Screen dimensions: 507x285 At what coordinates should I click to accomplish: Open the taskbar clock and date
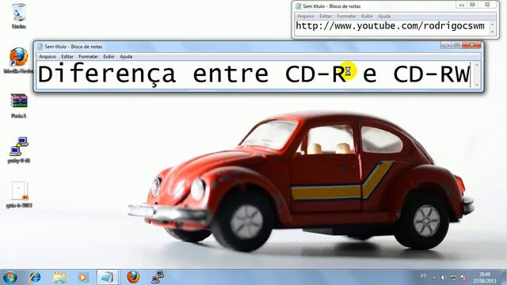[x=484, y=278]
